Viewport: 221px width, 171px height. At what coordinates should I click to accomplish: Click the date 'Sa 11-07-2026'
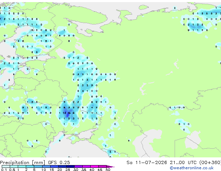point(147,163)
